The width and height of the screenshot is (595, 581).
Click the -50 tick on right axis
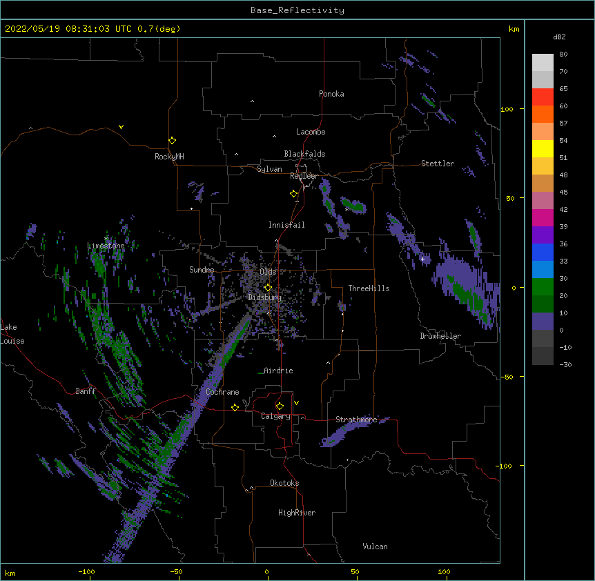click(x=507, y=377)
